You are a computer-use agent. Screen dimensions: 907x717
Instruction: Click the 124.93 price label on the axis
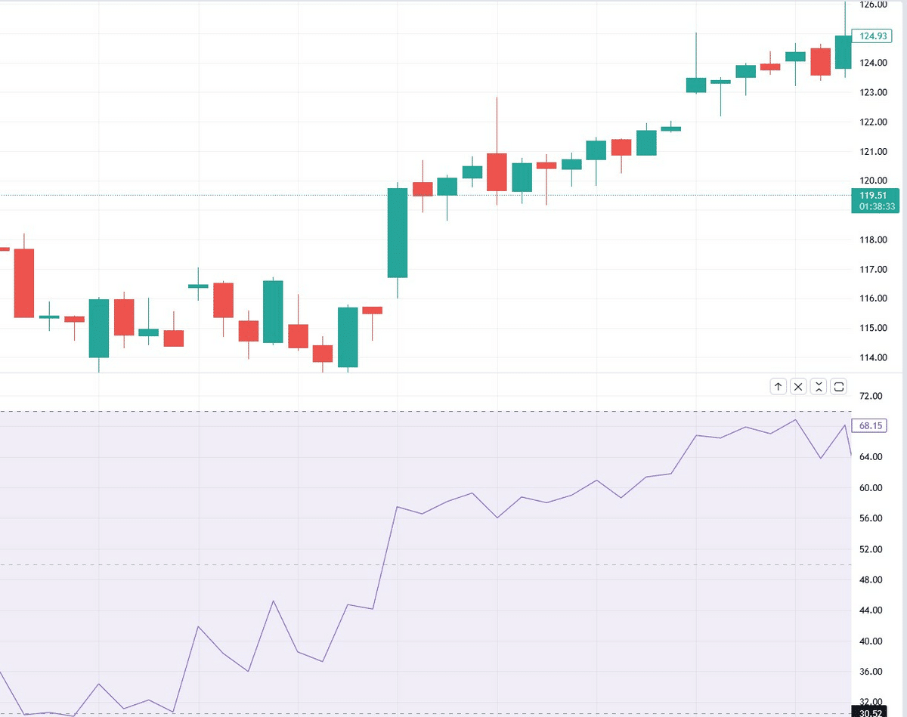pyautogui.click(x=871, y=36)
